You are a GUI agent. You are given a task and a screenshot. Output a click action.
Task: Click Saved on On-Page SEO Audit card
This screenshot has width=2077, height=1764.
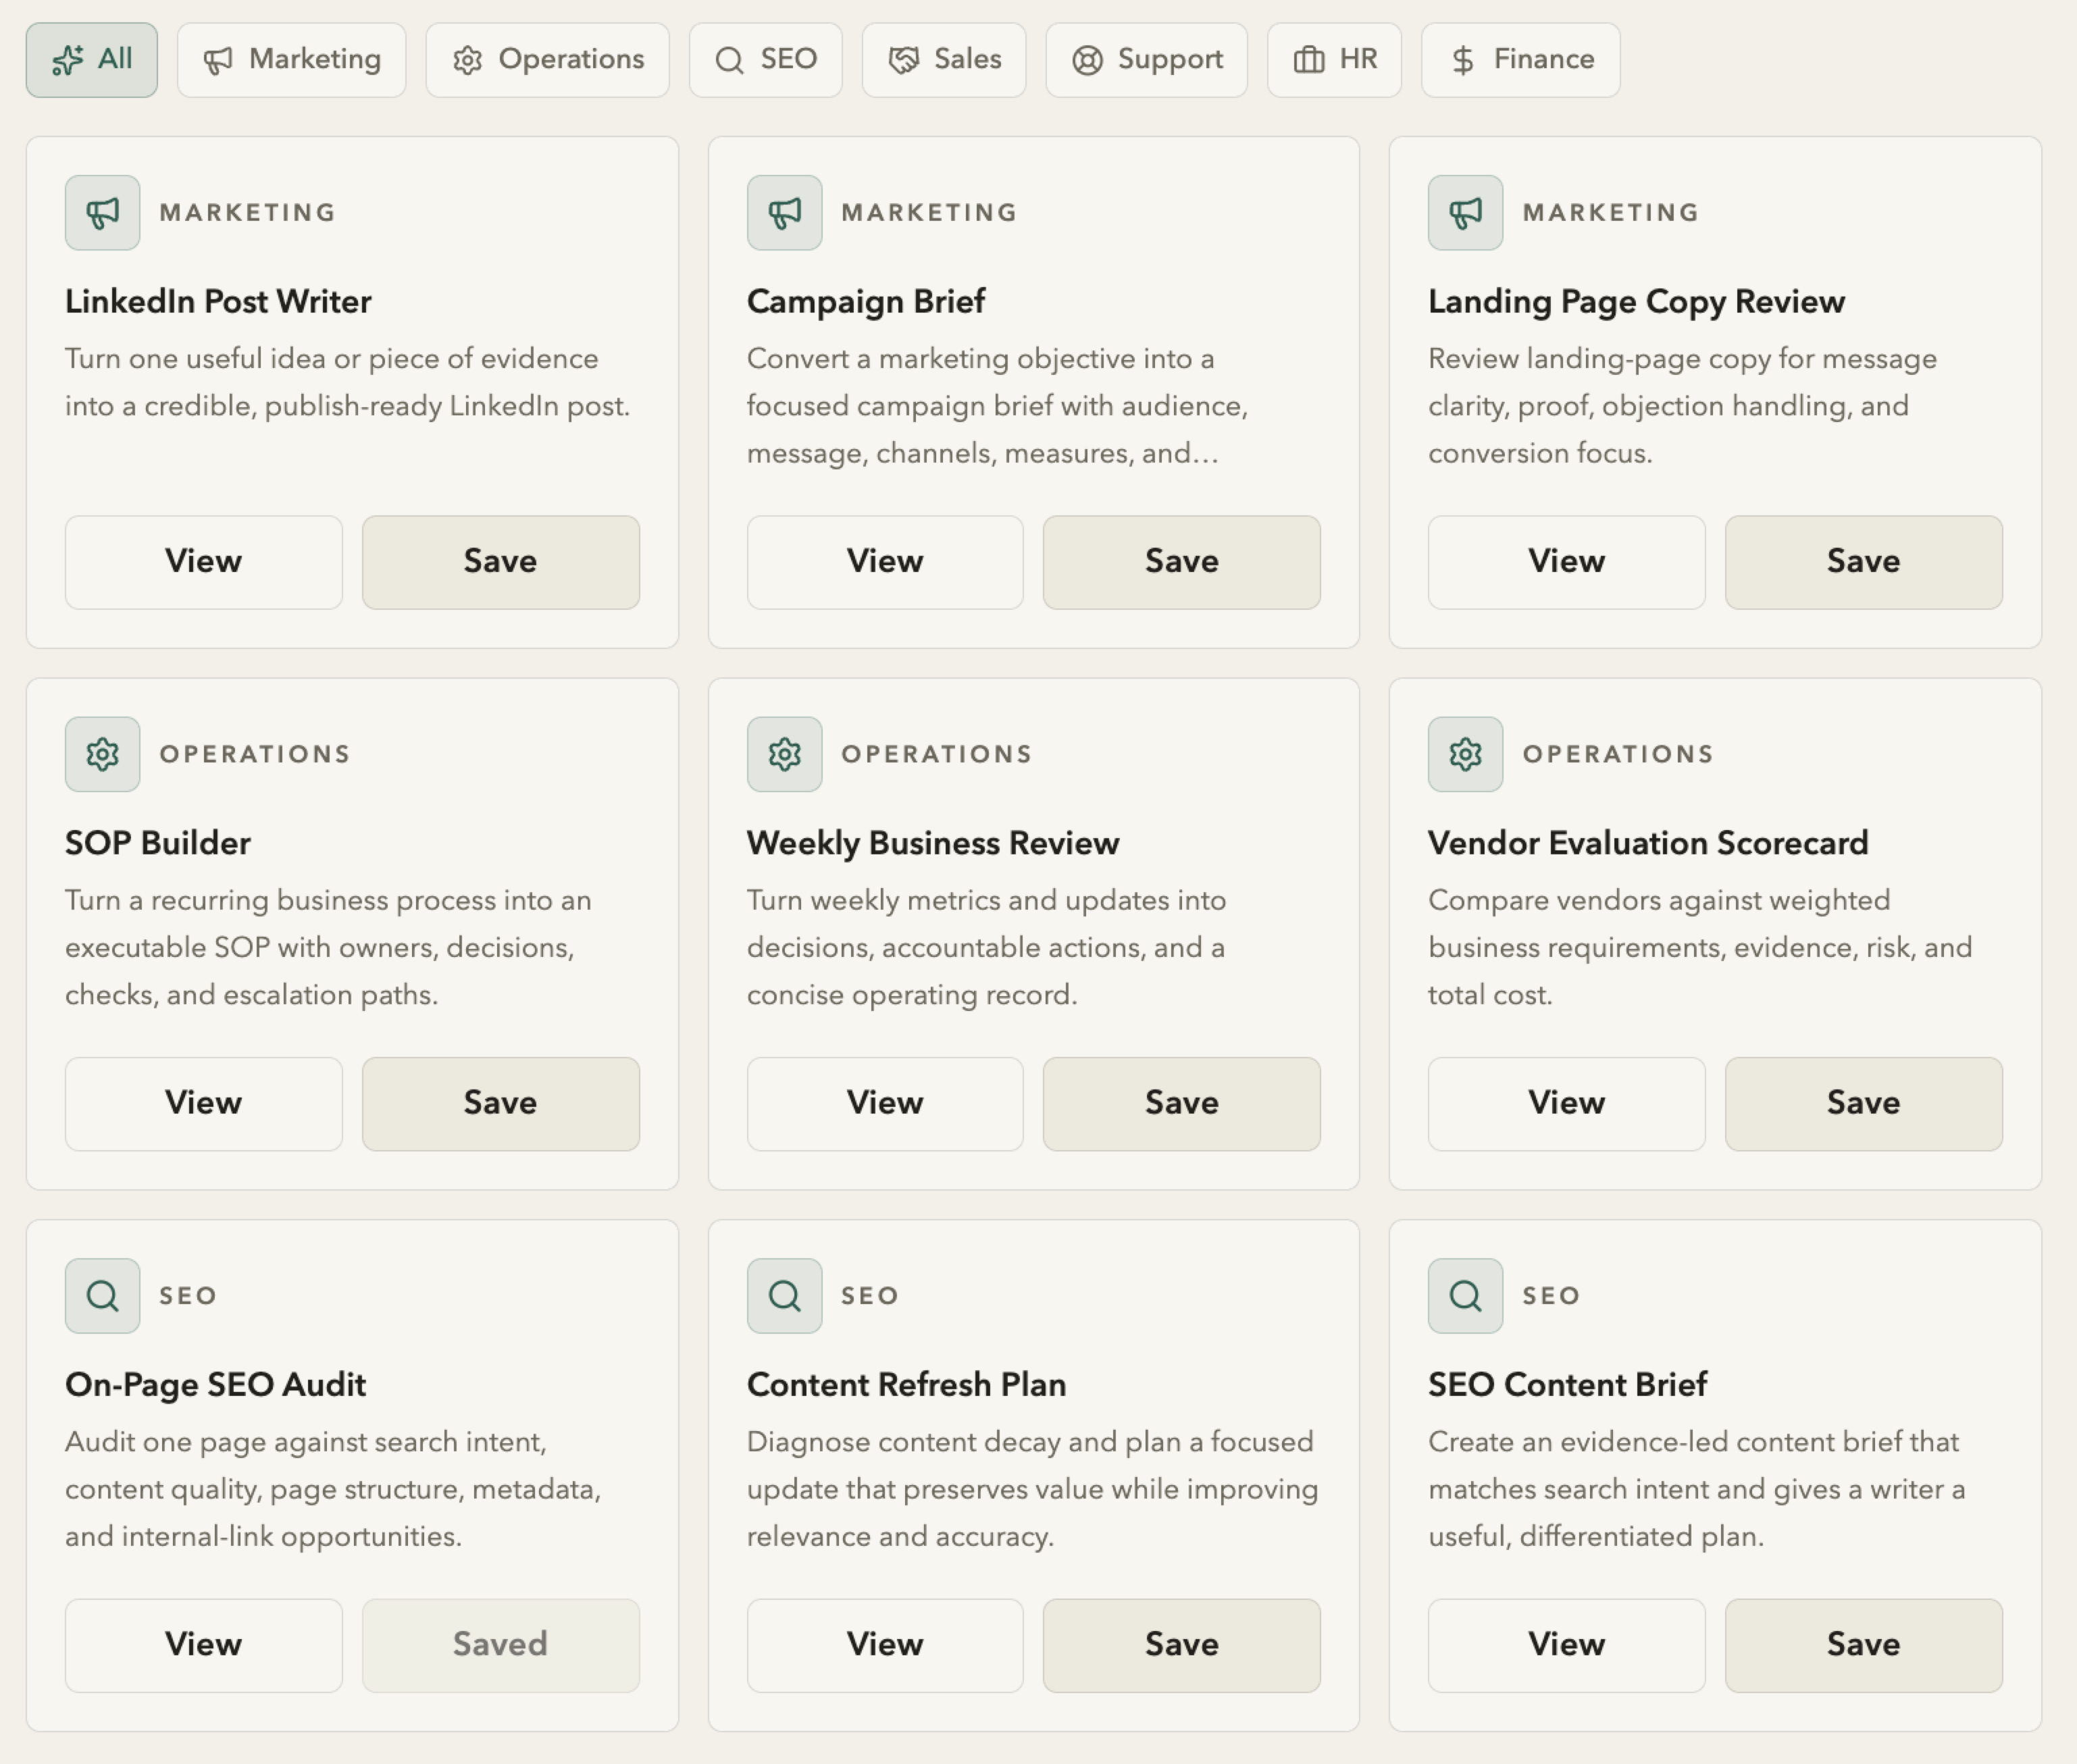pyautogui.click(x=500, y=1645)
